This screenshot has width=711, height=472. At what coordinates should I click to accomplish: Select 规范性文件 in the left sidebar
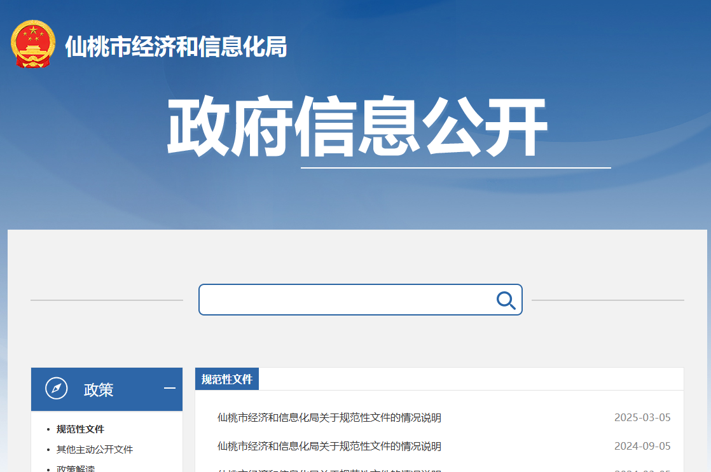80,429
